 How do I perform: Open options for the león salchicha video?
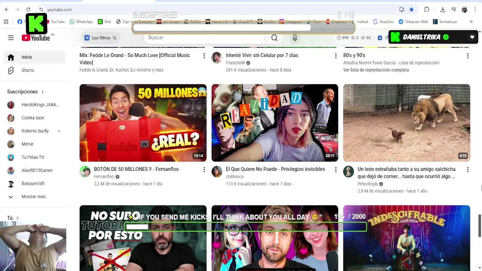coord(468,170)
